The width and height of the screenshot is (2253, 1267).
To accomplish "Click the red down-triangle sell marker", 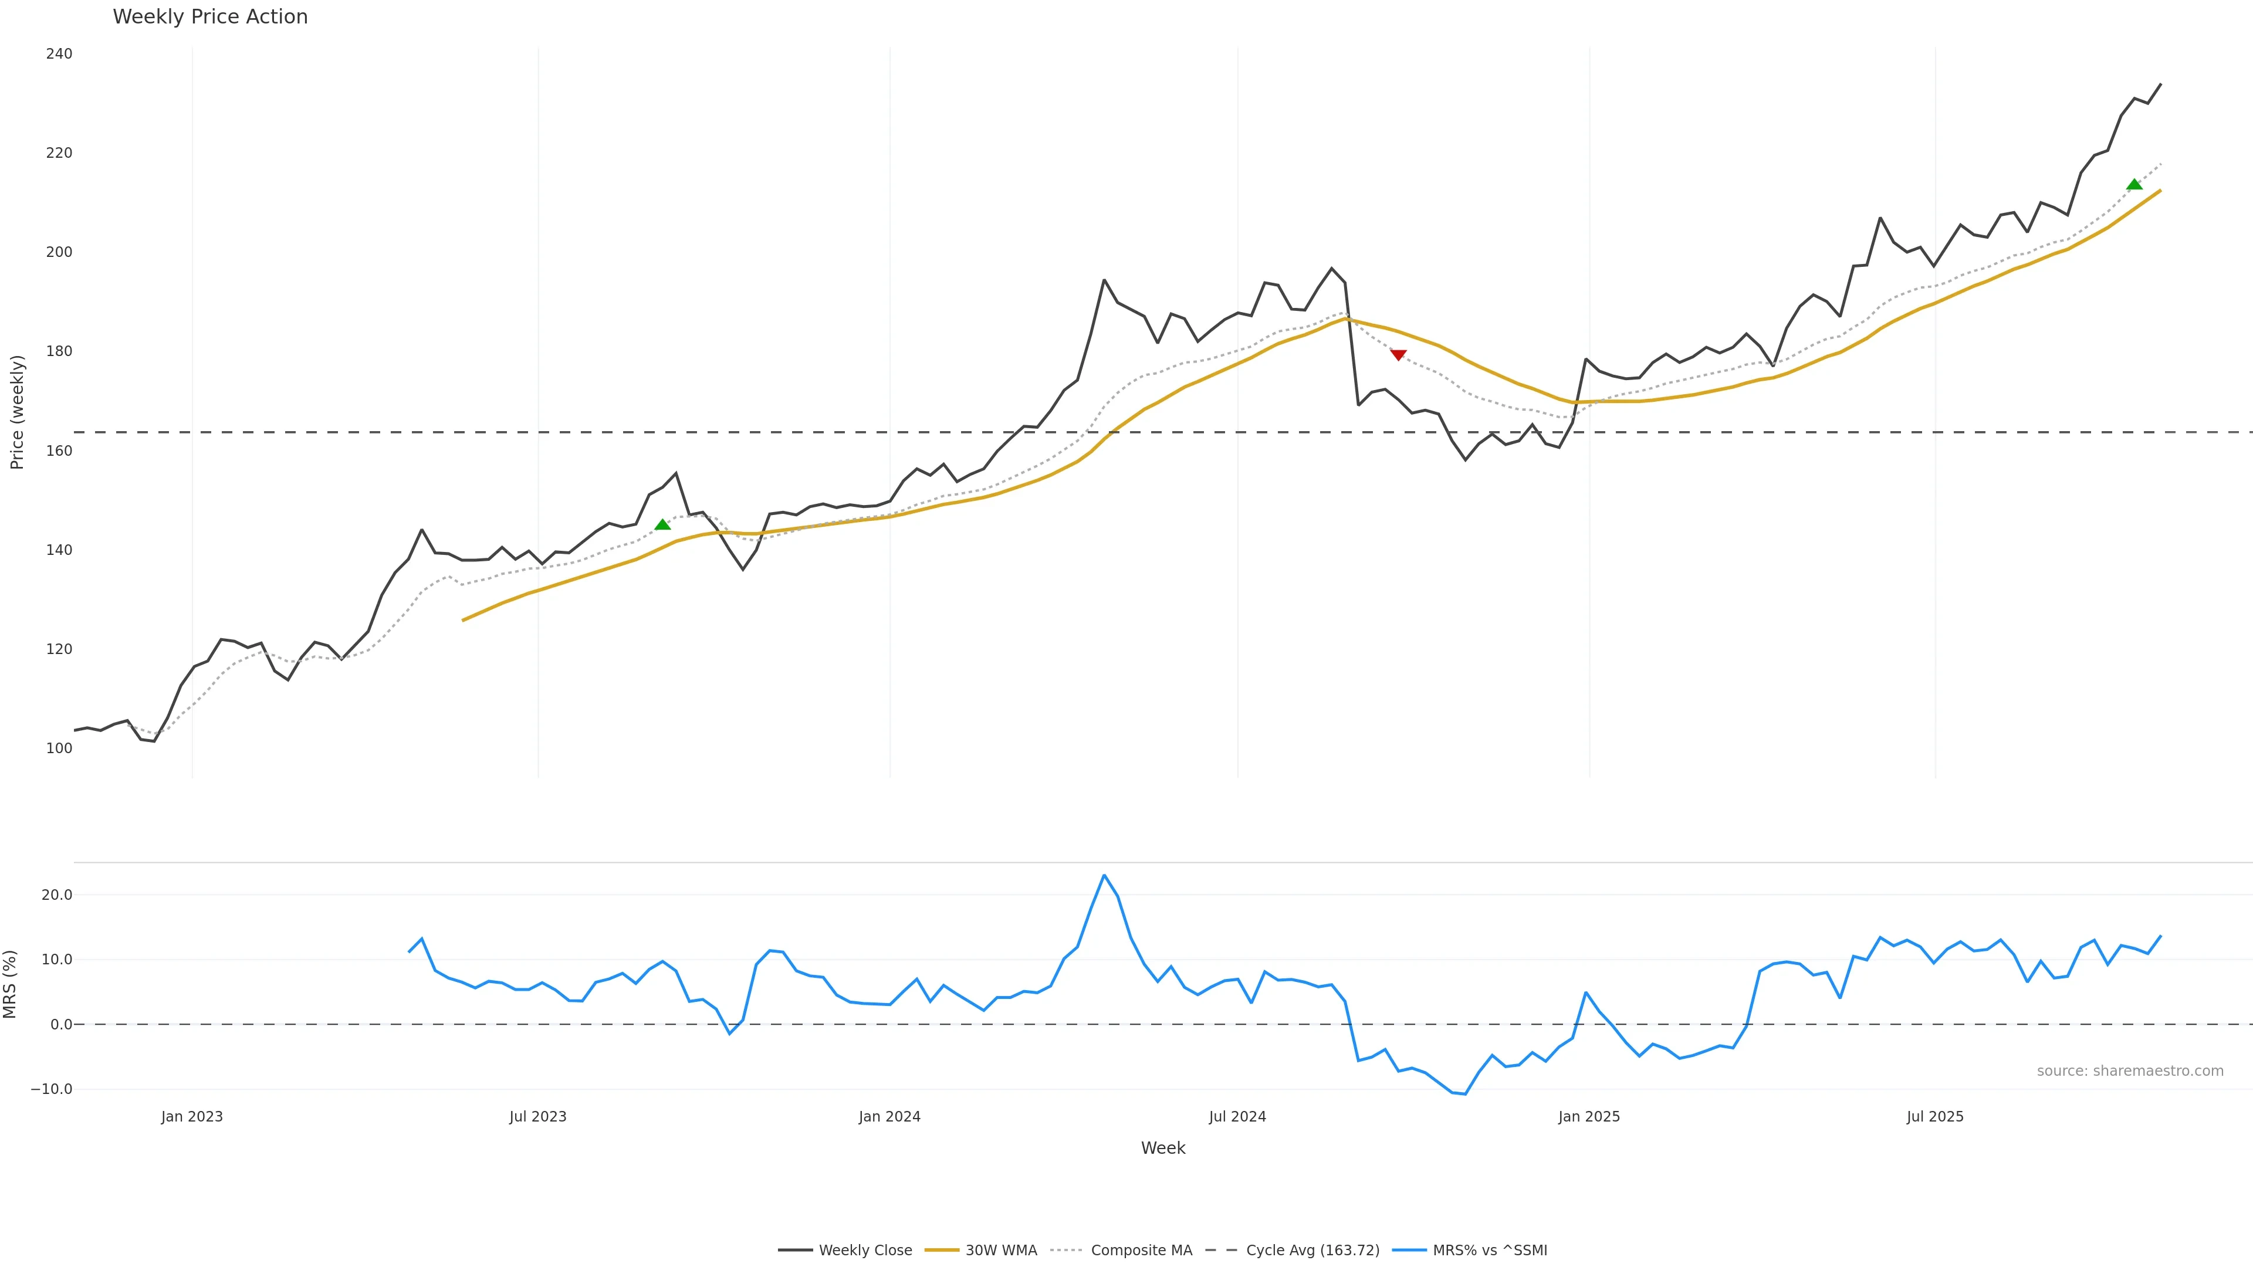I will [1398, 355].
